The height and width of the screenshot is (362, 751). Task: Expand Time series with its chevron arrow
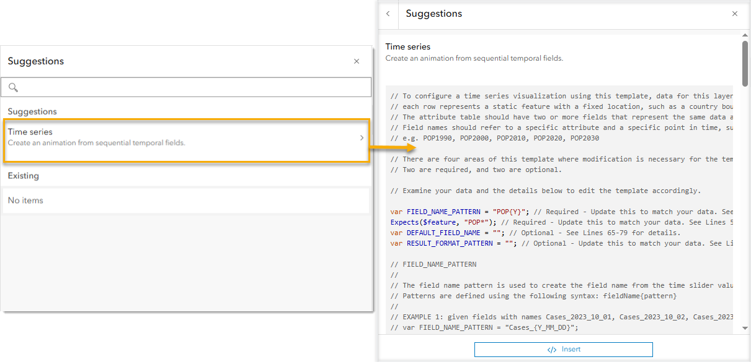(x=362, y=137)
